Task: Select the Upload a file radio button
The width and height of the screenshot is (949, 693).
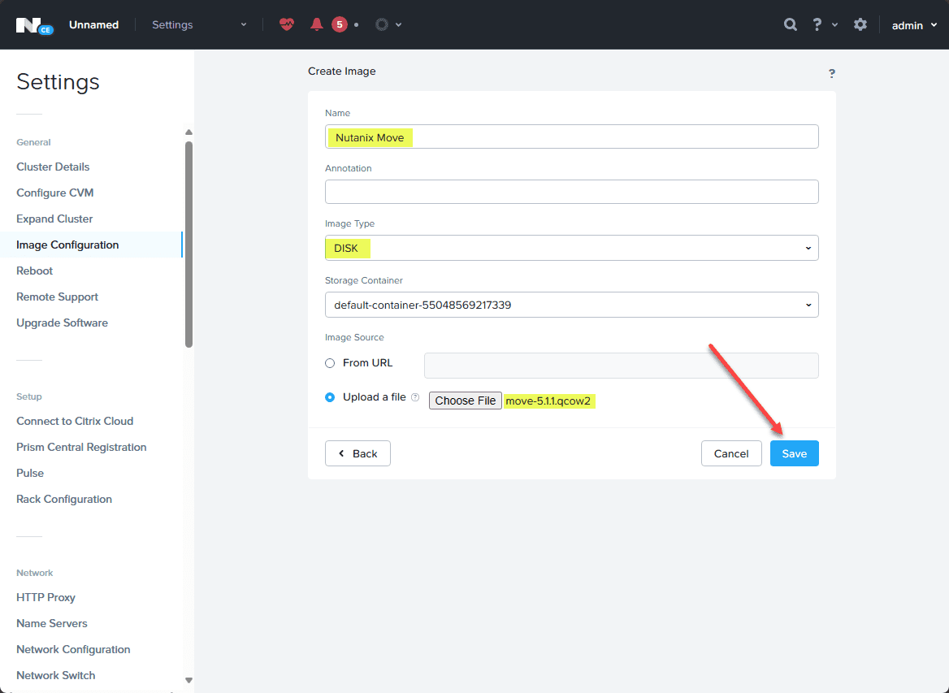Action: 330,397
